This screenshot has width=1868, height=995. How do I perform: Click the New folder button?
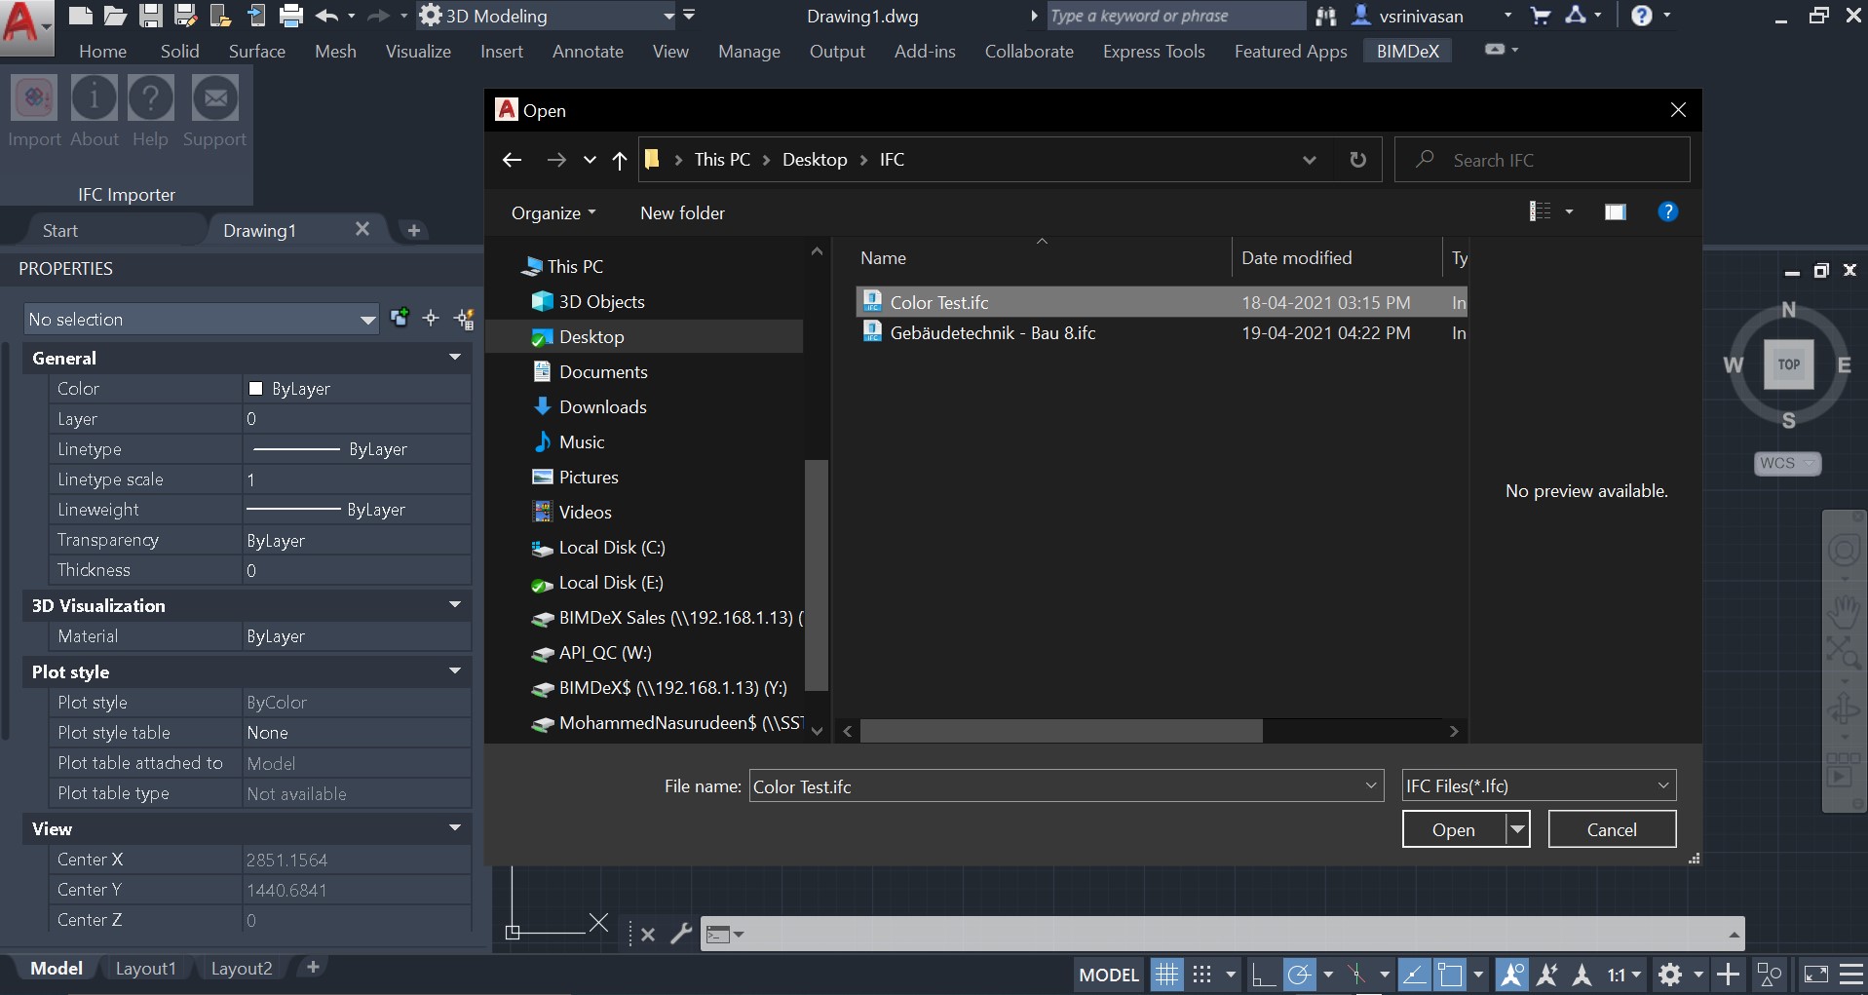click(682, 212)
